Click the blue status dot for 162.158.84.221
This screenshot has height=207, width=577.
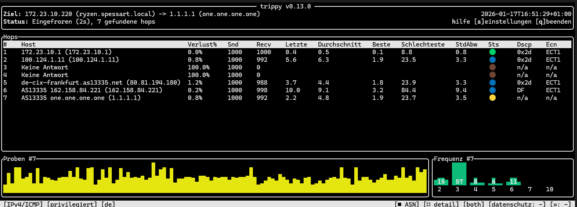coord(493,90)
